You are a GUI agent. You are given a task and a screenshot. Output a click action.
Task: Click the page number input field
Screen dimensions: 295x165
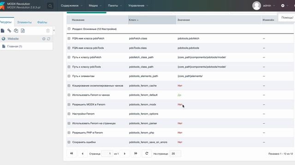pyautogui.click(x=107, y=154)
